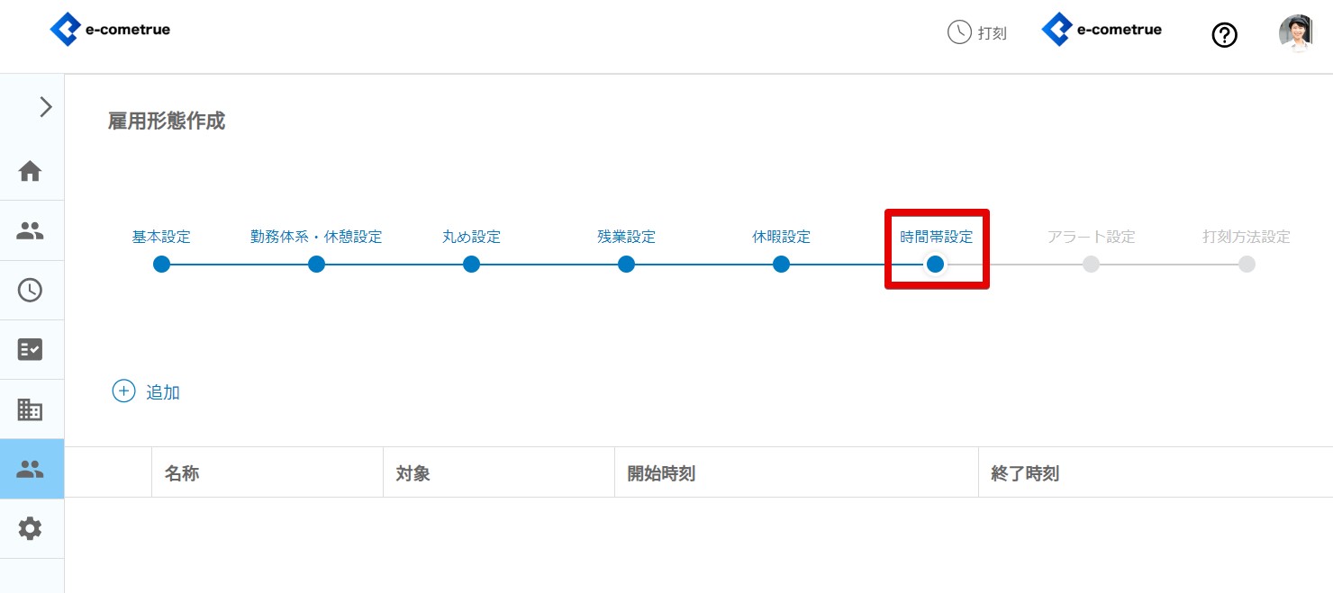Click the 追加 plus button

[146, 391]
